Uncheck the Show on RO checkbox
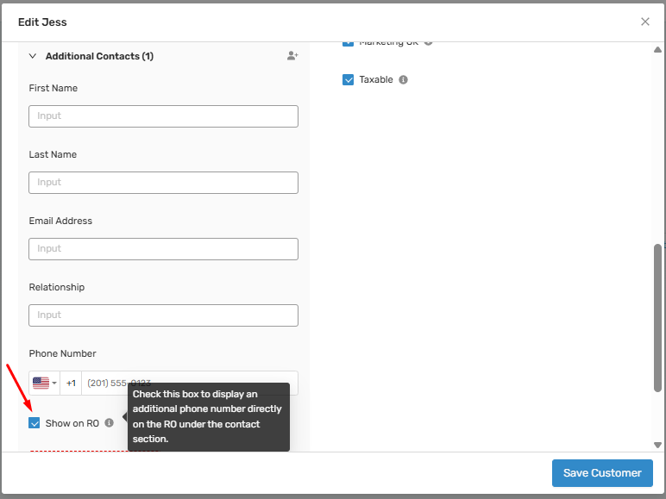666x499 pixels. (x=34, y=423)
